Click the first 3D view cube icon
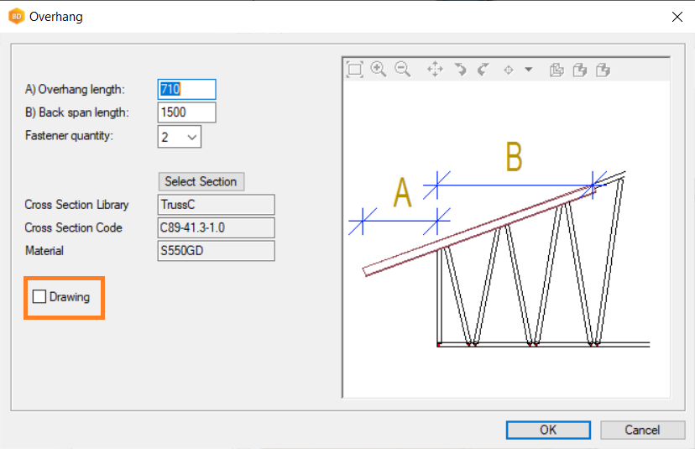Image resolution: width=695 pixels, height=449 pixels. (x=556, y=70)
